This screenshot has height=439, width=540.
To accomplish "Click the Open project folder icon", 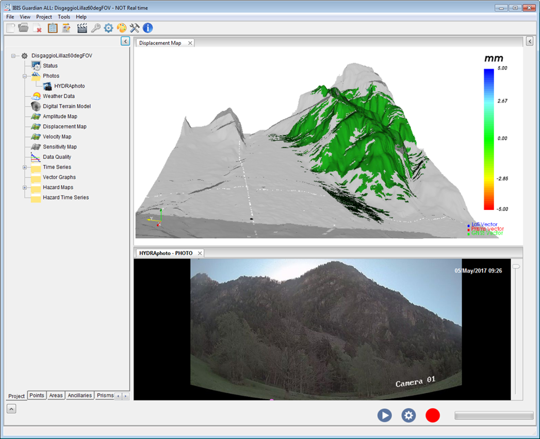I will pyautogui.click(x=23, y=28).
